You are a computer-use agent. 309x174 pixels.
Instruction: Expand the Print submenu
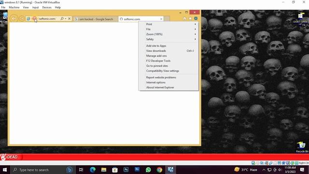click(169, 24)
